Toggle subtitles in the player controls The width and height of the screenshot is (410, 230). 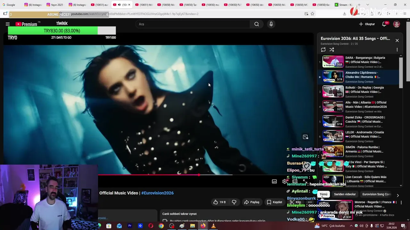pos(275,181)
